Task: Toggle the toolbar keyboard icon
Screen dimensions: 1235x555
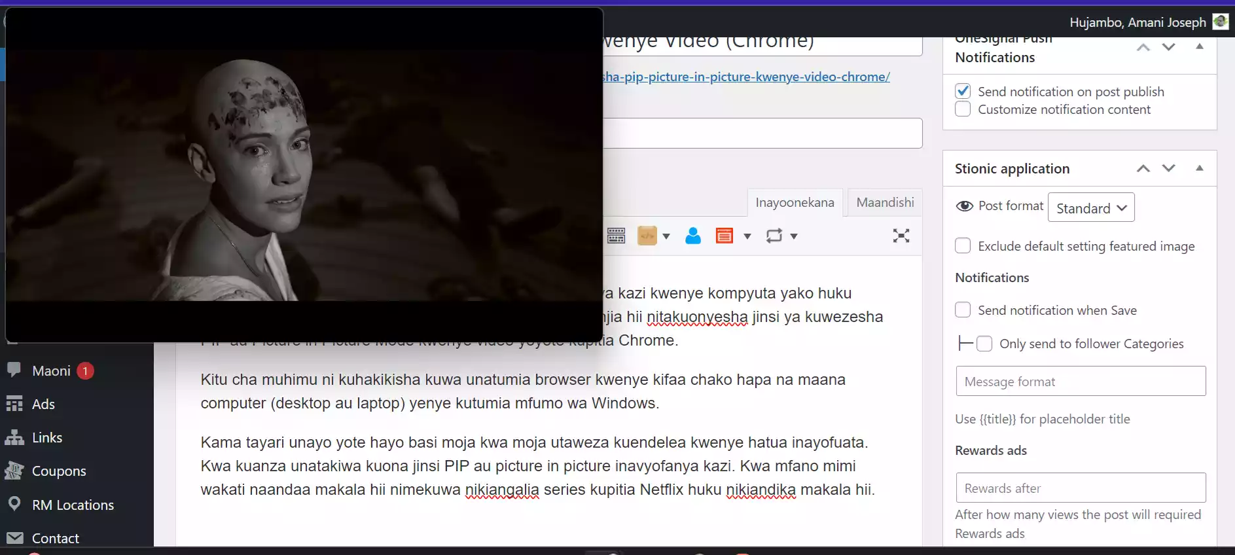Action: [x=616, y=236]
